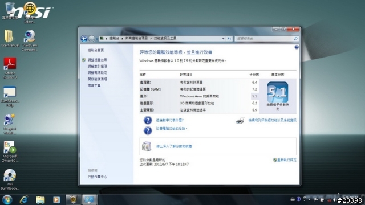This screenshot has width=365, height=205.
Task: Switch to the Control Panel taskbar button
Action: tap(90, 200)
